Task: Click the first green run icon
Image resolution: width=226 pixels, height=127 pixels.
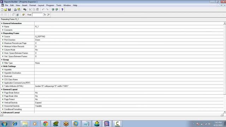Action: click(53, 10)
